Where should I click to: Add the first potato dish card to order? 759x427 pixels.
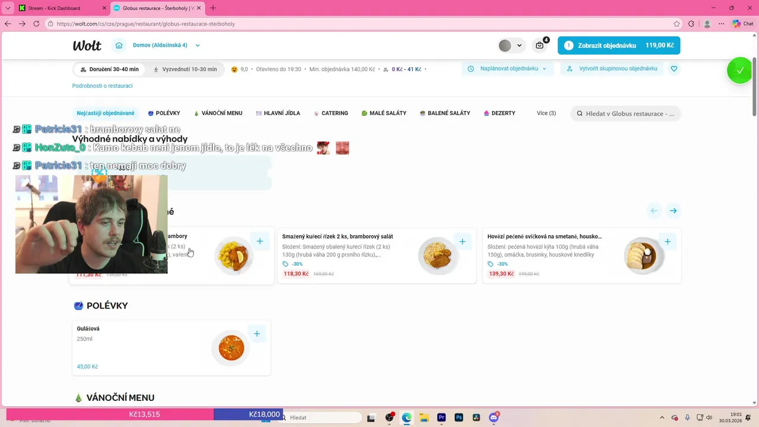pyautogui.click(x=260, y=241)
